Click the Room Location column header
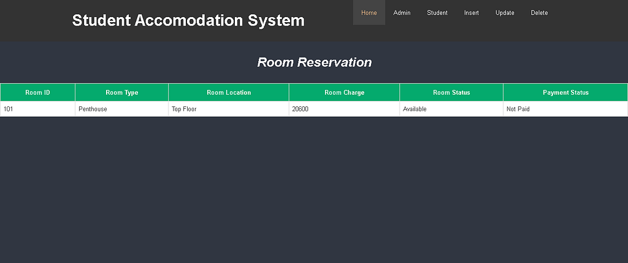This screenshot has width=628, height=263. pyautogui.click(x=228, y=92)
